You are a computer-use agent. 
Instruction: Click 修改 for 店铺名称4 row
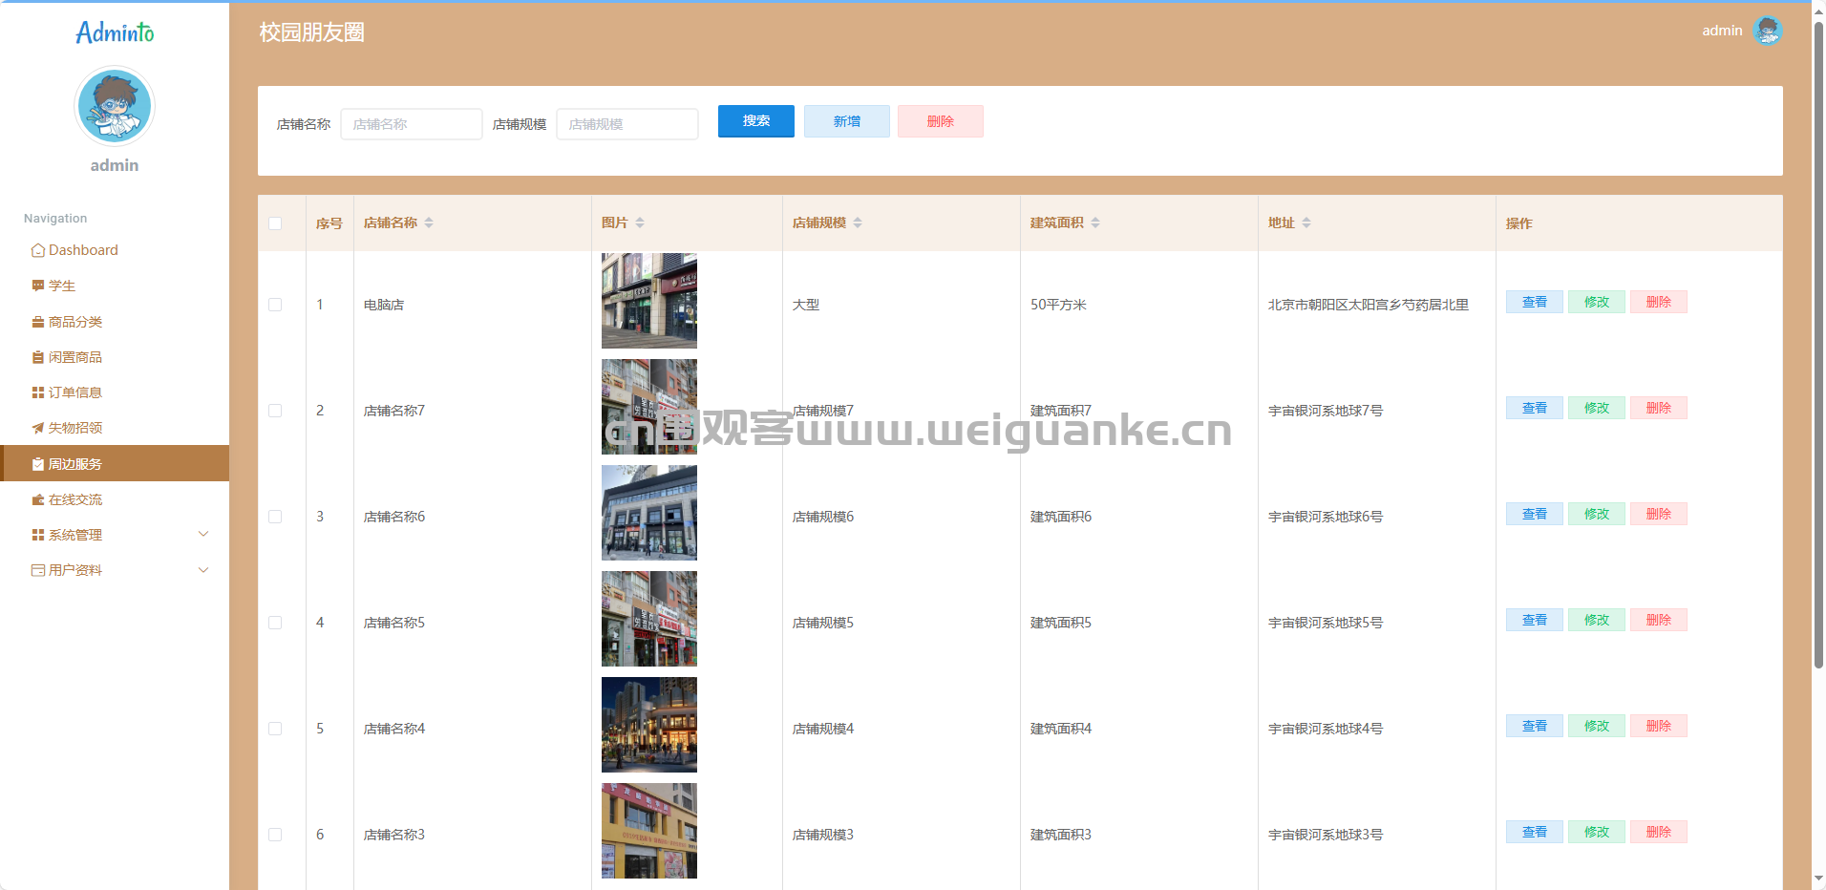click(x=1597, y=726)
